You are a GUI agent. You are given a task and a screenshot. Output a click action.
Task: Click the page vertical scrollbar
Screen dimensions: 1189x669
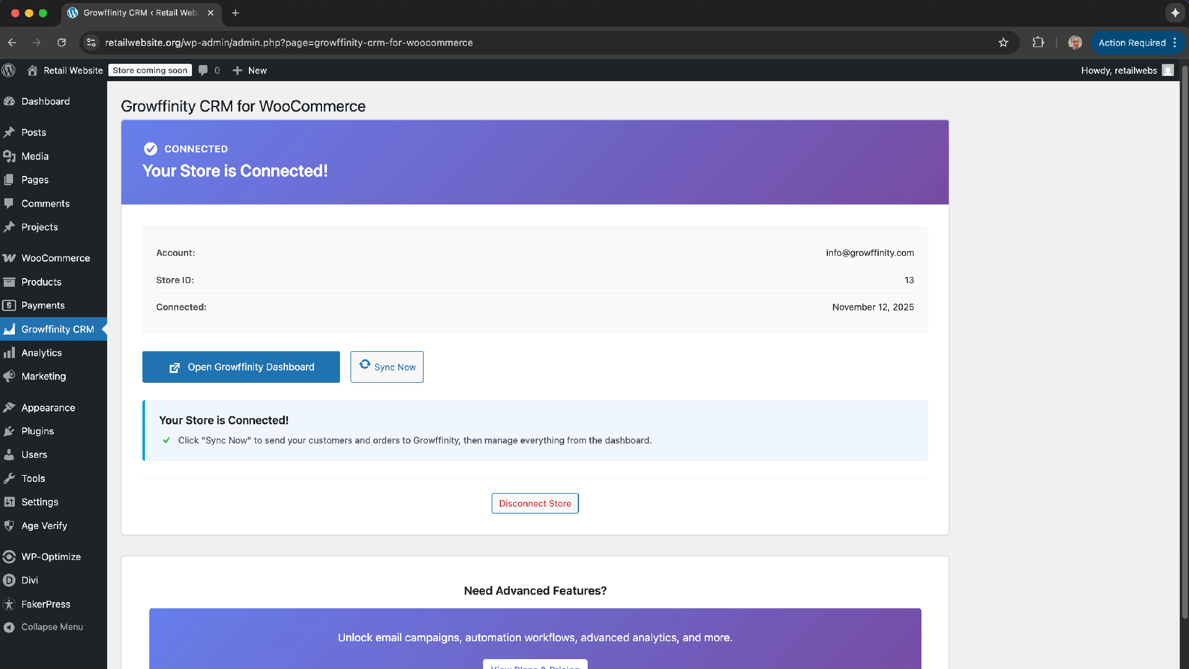1184,341
